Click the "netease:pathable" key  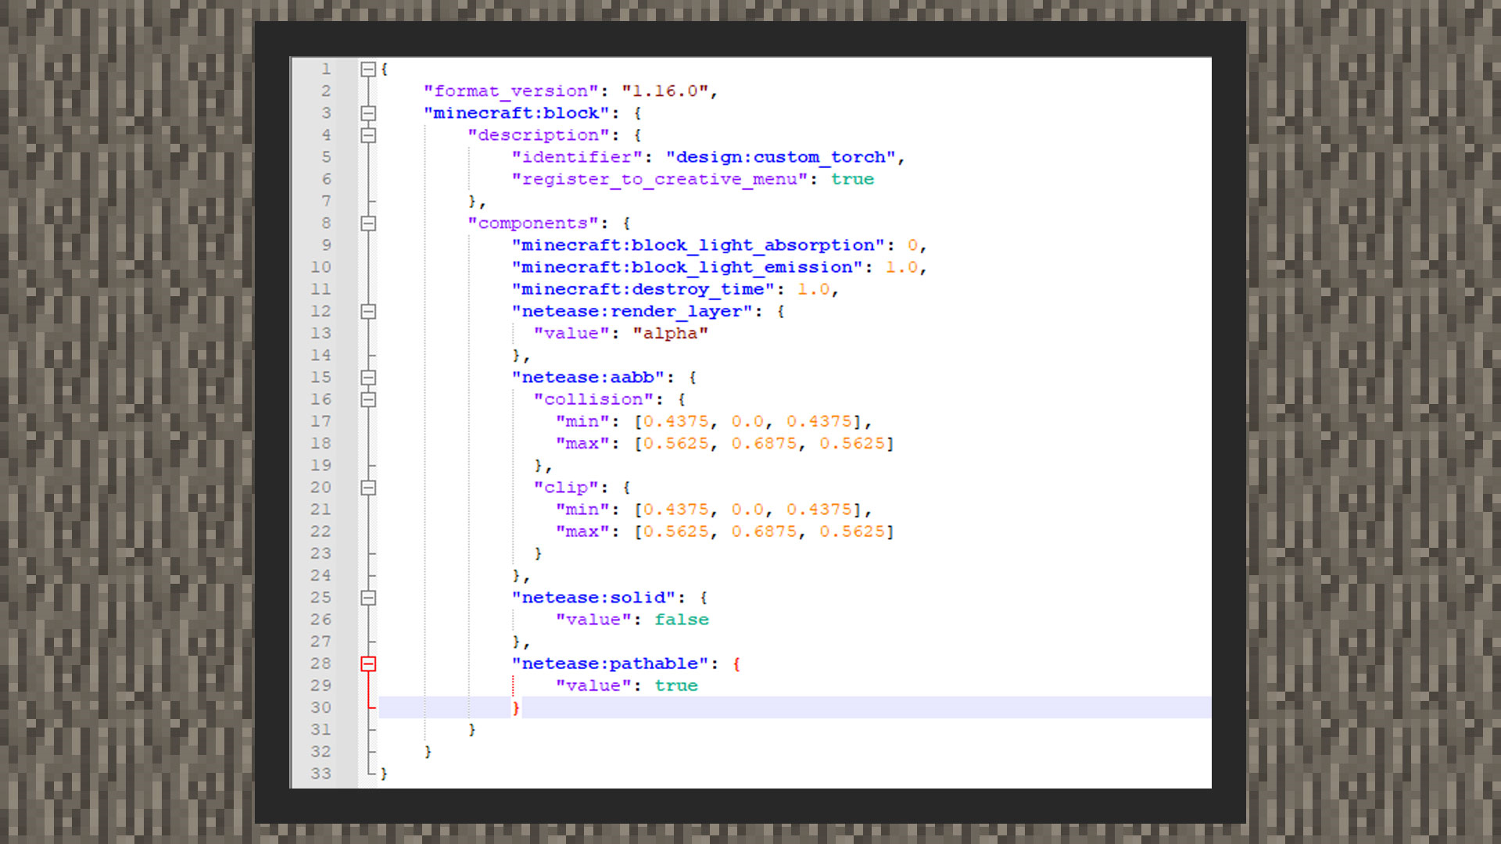coord(610,663)
